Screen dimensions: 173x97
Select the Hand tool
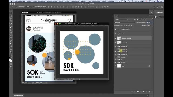(x=11, y=50)
